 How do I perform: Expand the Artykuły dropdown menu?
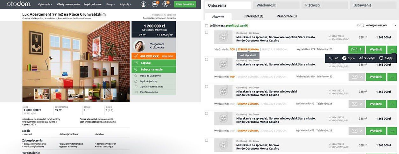pyautogui.click(x=125, y=4)
